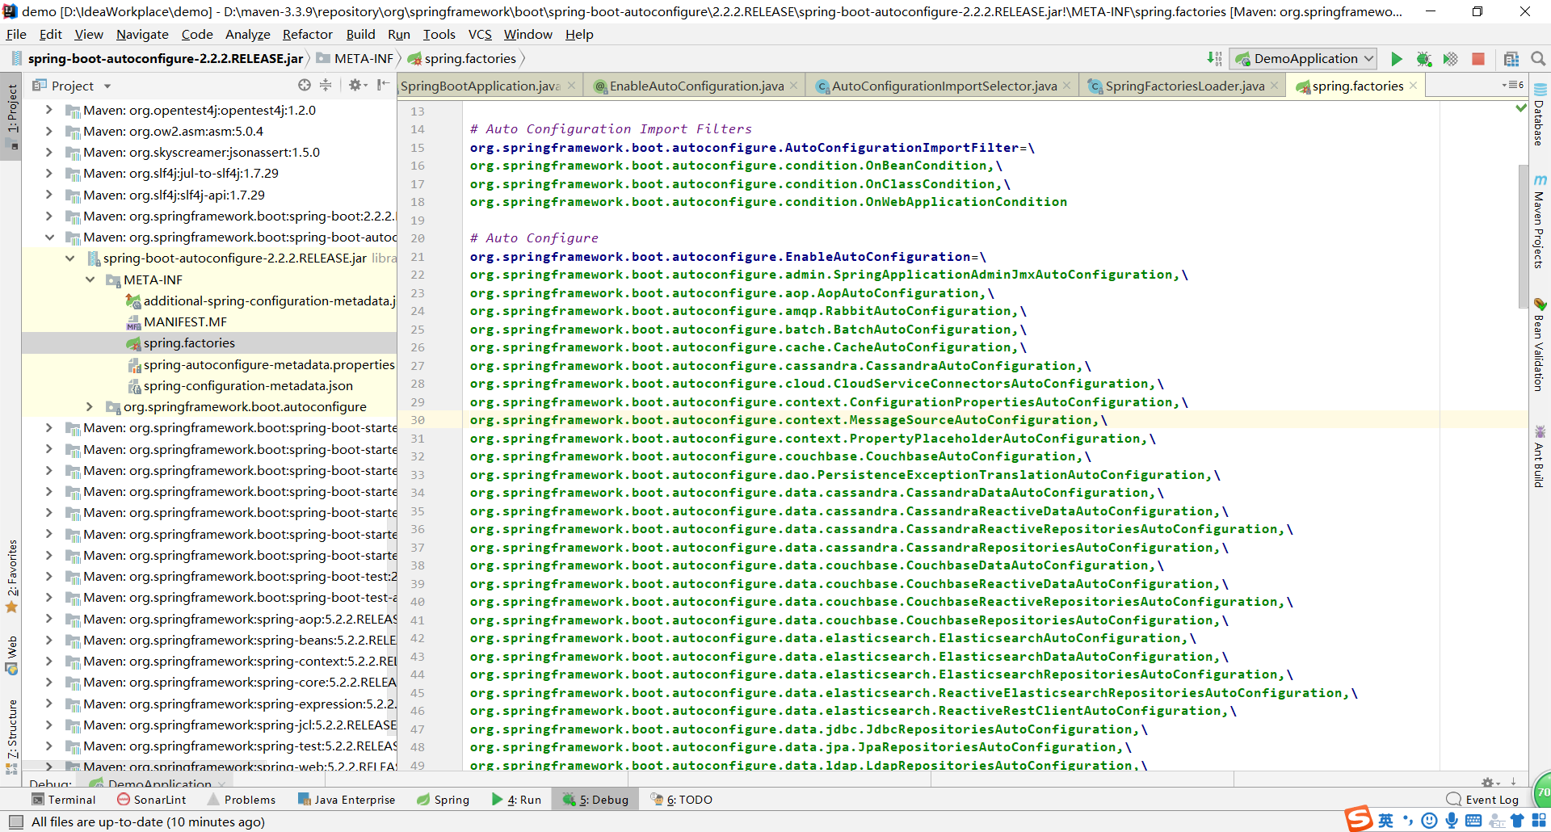Open the Problems tool window
The image size is (1551, 832).
tap(242, 800)
